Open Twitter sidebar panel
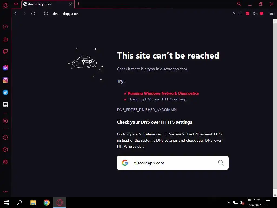Viewport: 277px width, 208px height. [5, 92]
